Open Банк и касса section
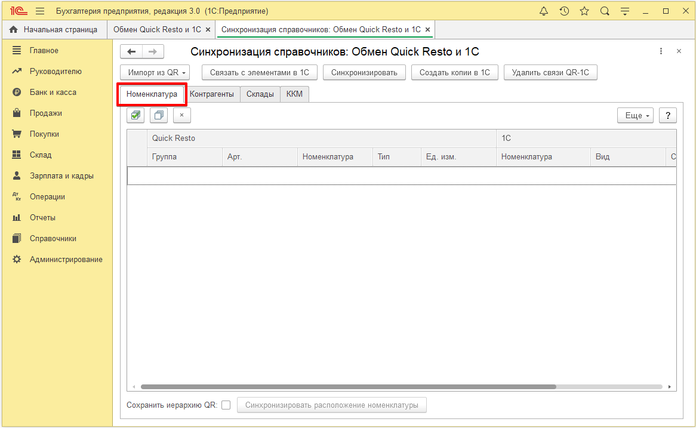Screen dimensions: 696x428 [57, 93]
